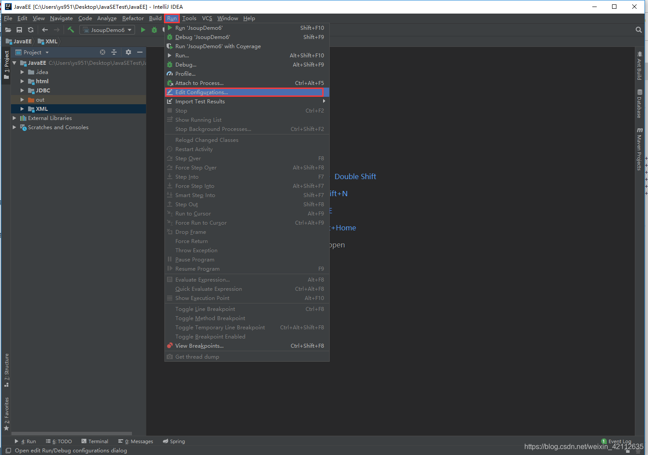Open the Messages tool window
This screenshot has height=455, width=648.
pyautogui.click(x=135, y=441)
